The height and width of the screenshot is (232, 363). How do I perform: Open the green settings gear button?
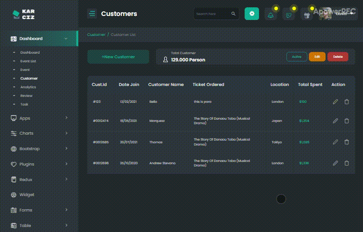[252, 14]
